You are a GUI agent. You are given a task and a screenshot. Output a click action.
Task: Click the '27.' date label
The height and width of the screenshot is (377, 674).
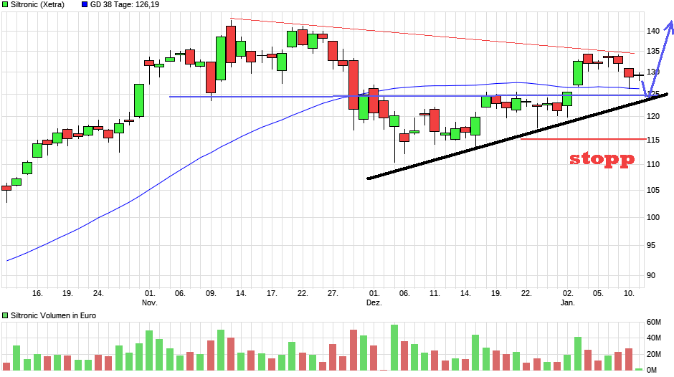click(333, 294)
